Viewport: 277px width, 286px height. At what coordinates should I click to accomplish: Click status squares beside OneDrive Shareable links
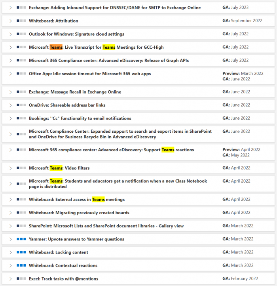click(x=21, y=105)
